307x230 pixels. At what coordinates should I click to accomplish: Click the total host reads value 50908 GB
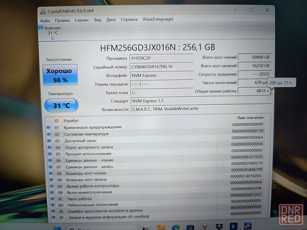[255, 57]
